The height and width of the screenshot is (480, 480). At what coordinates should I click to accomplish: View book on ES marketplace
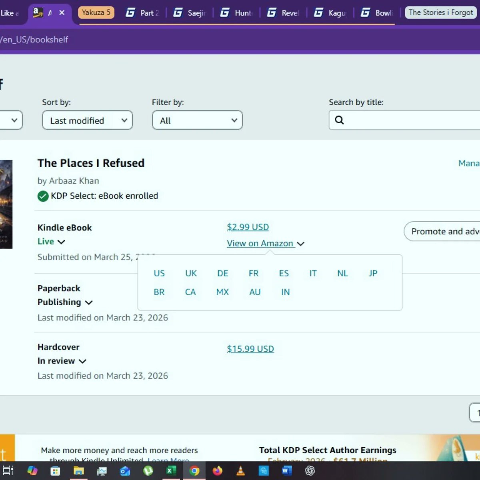point(284,274)
